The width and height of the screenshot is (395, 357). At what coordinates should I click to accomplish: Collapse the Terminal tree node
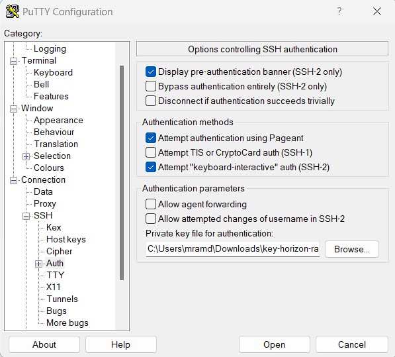tap(14, 61)
